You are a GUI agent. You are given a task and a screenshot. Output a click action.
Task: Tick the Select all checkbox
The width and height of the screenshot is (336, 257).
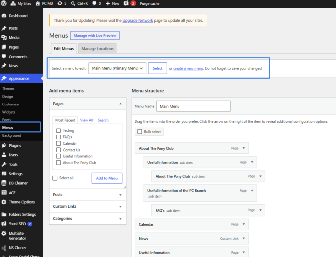pos(55,178)
